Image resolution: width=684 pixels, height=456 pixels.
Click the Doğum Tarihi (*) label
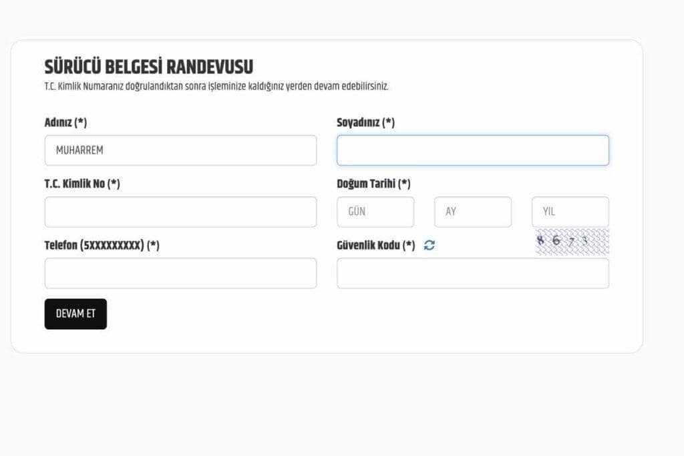click(x=373, y=184)
